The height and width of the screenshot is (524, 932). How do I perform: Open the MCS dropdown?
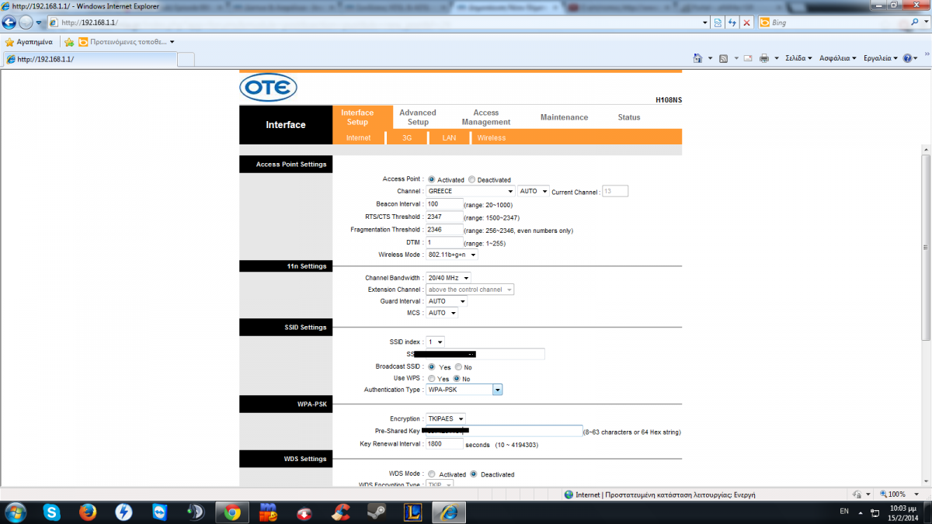click(x=442, y=313)
